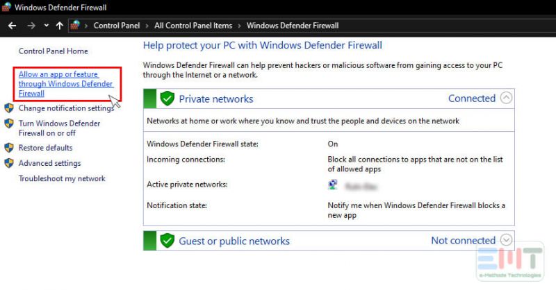The image size is (556, 290).
Task: Click the Back navigation arrow
Action: pyautogui.click(x=12, y=26)
